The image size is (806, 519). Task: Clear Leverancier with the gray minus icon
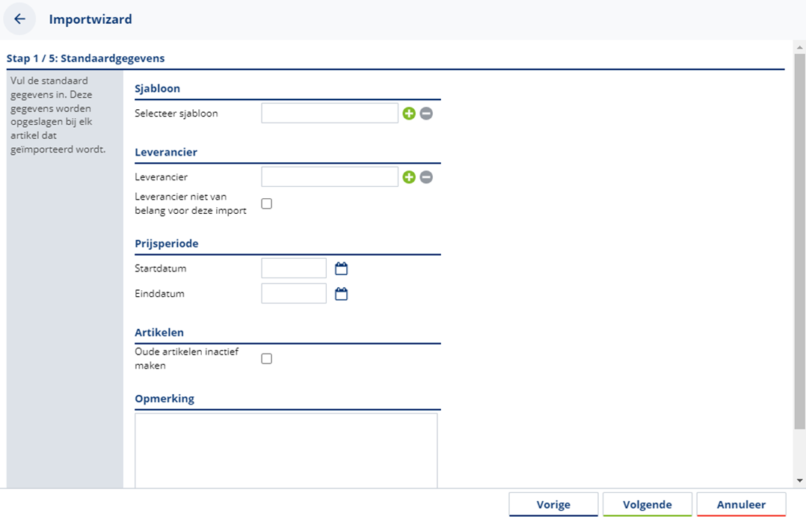[426, 177]
